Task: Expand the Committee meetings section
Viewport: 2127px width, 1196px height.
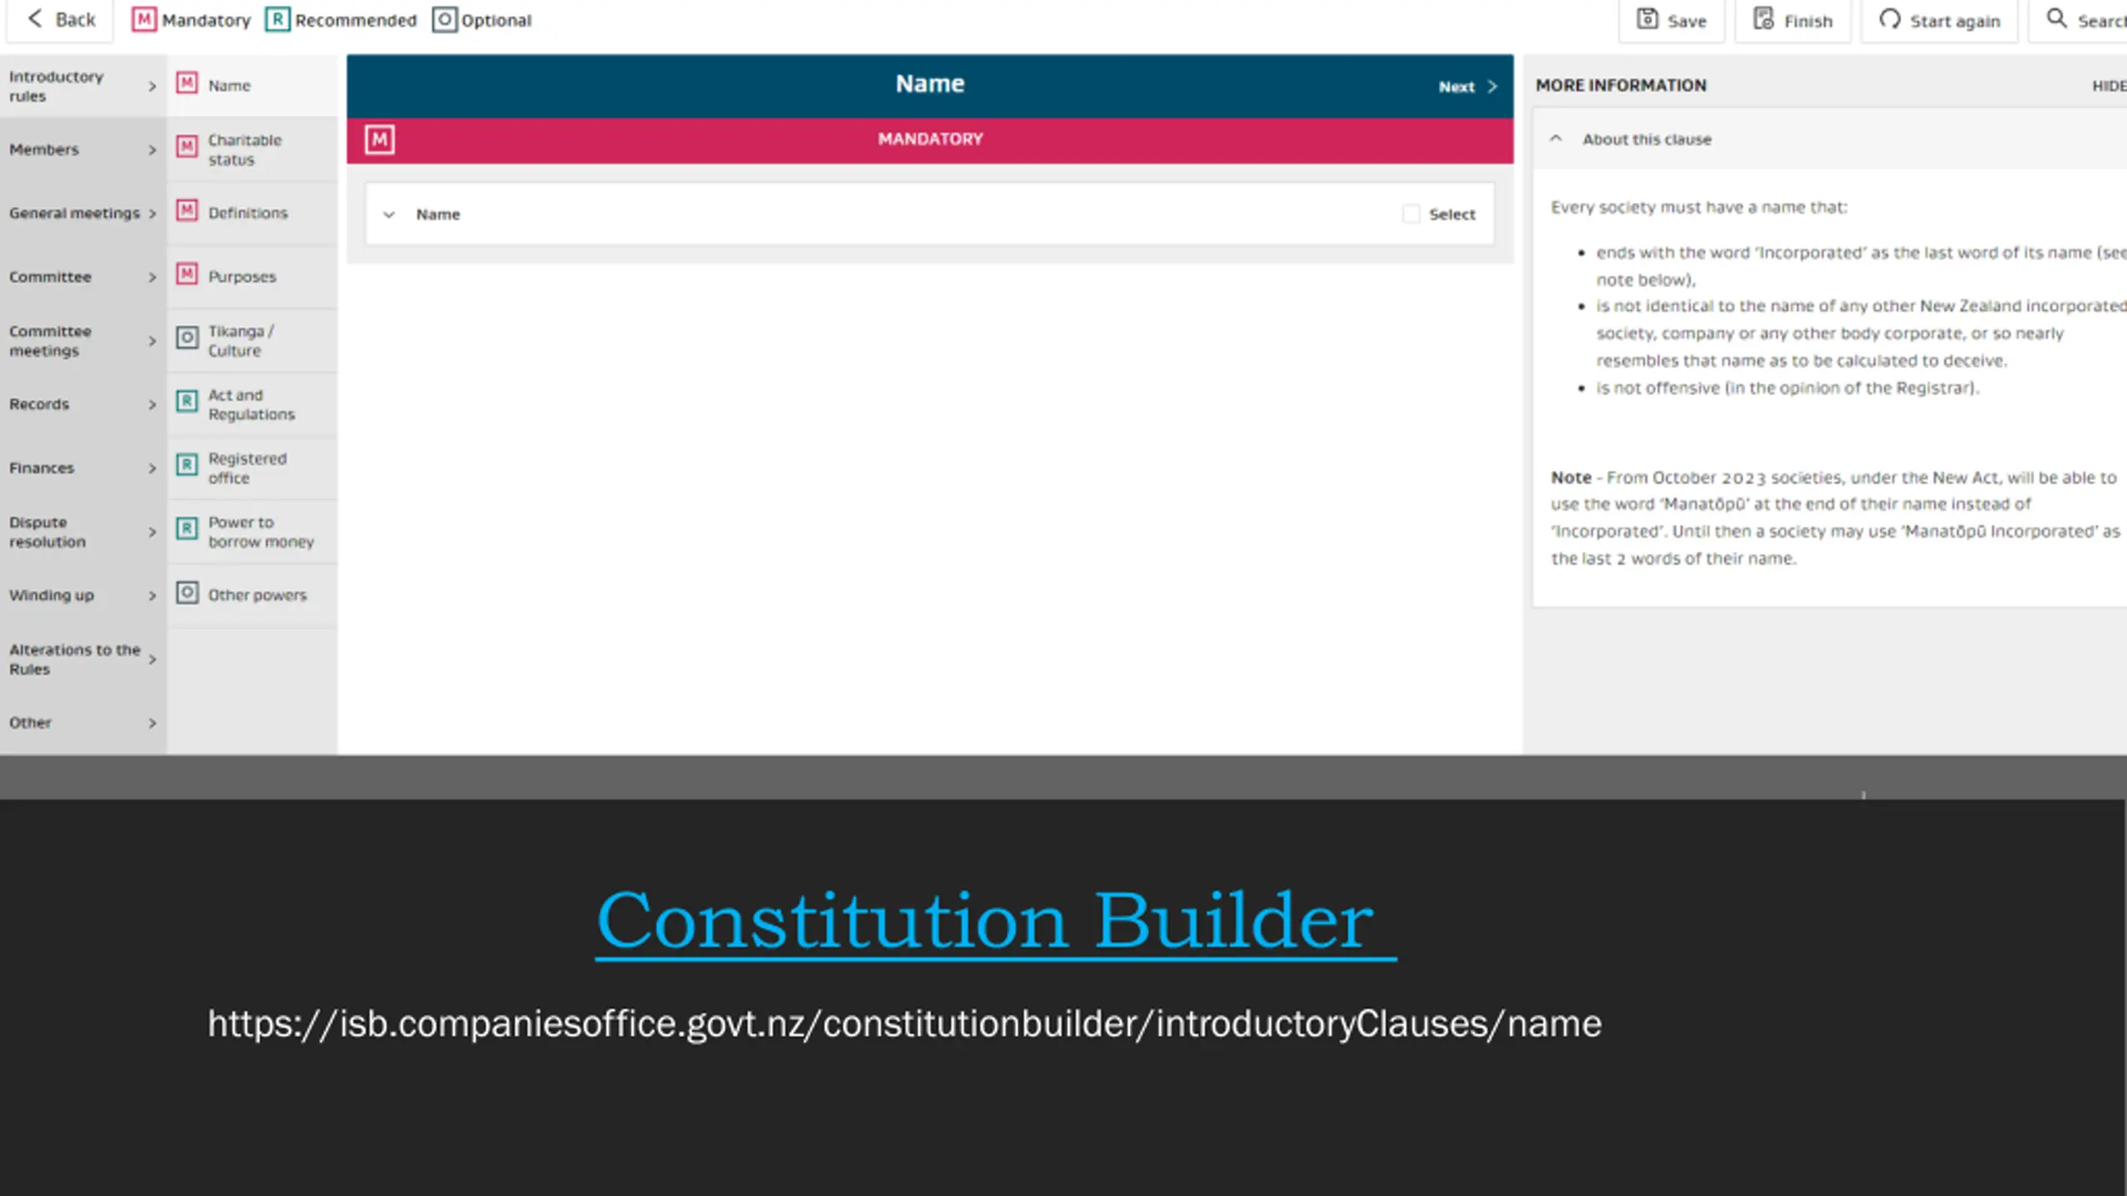Action: [x=83, y=341]
